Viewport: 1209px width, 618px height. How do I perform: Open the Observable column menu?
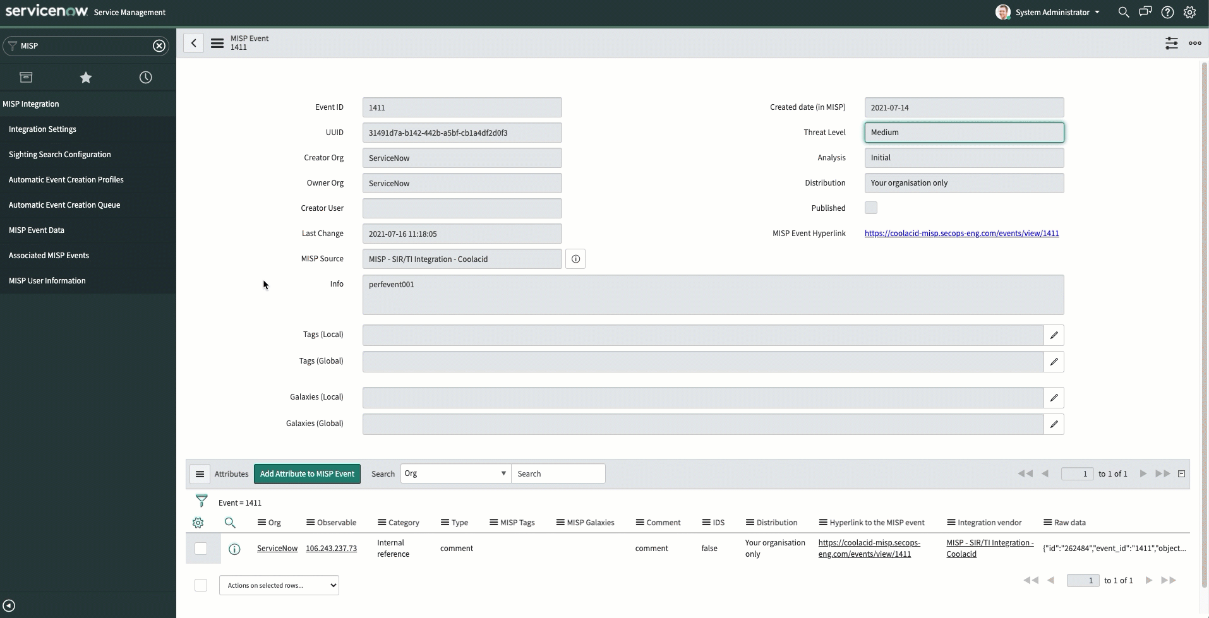310,523
